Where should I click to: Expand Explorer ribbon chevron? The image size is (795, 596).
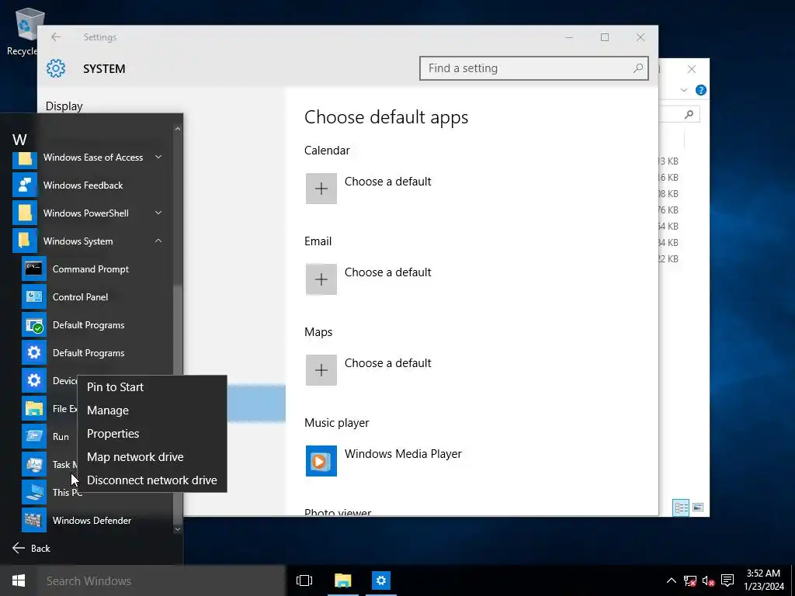pos(684,90)
